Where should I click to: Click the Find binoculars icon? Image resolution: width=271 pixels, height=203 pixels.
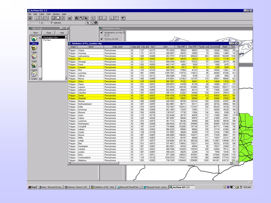click(x=77, y=18)
